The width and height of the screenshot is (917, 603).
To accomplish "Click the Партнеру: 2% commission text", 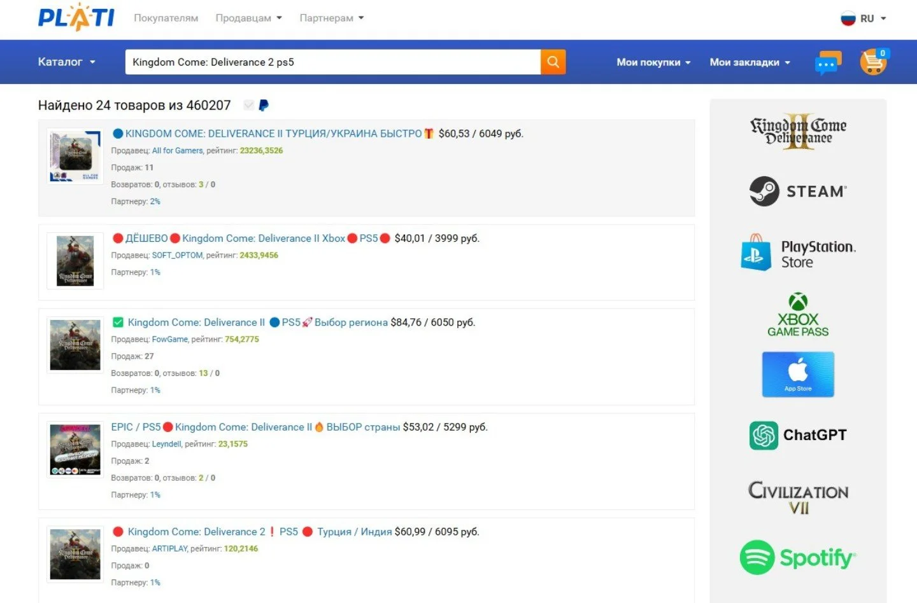I will [136, 202].
